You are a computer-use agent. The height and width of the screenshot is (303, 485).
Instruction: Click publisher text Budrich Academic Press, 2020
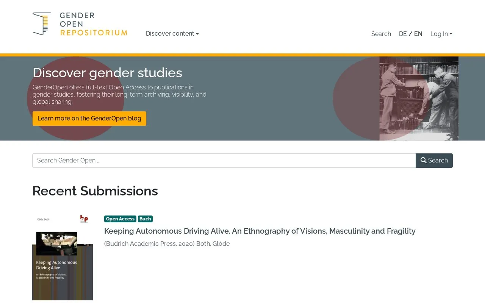[149, 244]
